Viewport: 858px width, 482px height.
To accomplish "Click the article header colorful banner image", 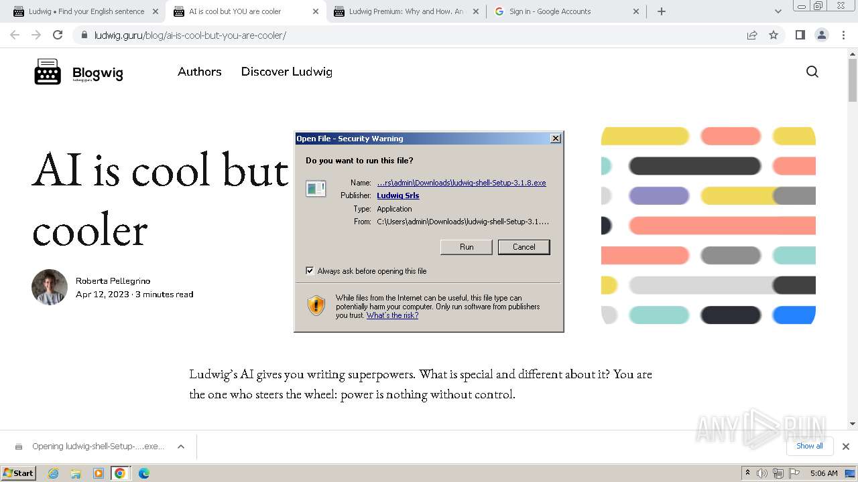I will pos(709,226).
